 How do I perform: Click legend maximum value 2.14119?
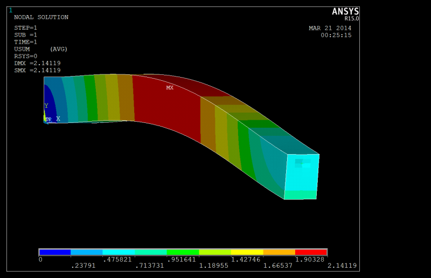[x=342, y=266]
